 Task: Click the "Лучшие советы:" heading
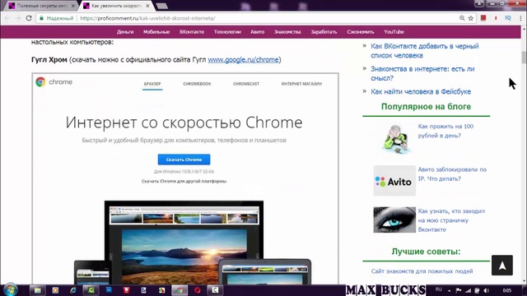coord(426,252)
